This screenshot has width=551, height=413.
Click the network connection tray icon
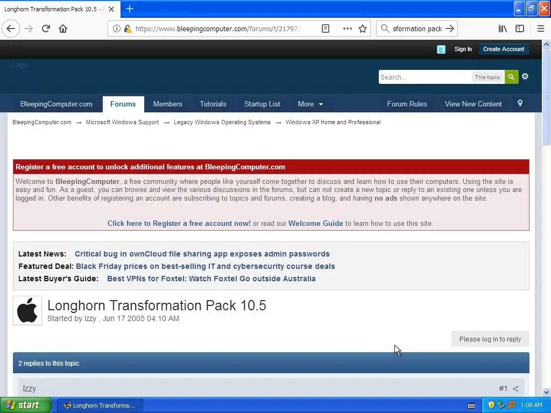[501, 405]
